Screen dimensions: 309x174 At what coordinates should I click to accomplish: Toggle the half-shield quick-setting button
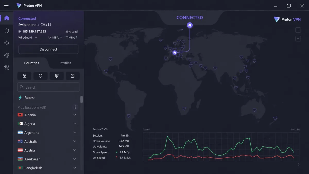point(57,76)
